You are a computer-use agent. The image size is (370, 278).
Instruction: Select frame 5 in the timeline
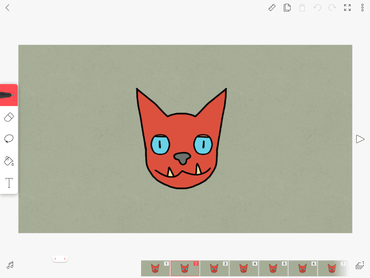273,268
